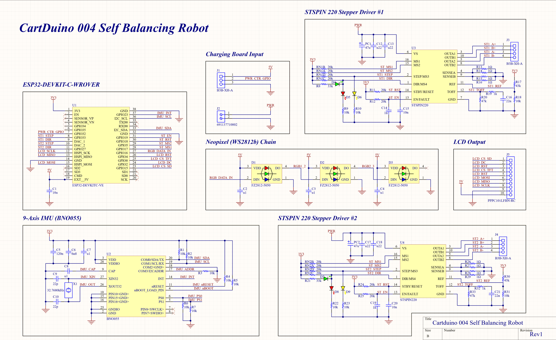This screenshot has height=340, width=556.
Task: Select resistor R19 1k symbol
Action: (492, 92)
